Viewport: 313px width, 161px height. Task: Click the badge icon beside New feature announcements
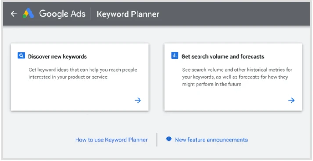(x=169, y=139)
